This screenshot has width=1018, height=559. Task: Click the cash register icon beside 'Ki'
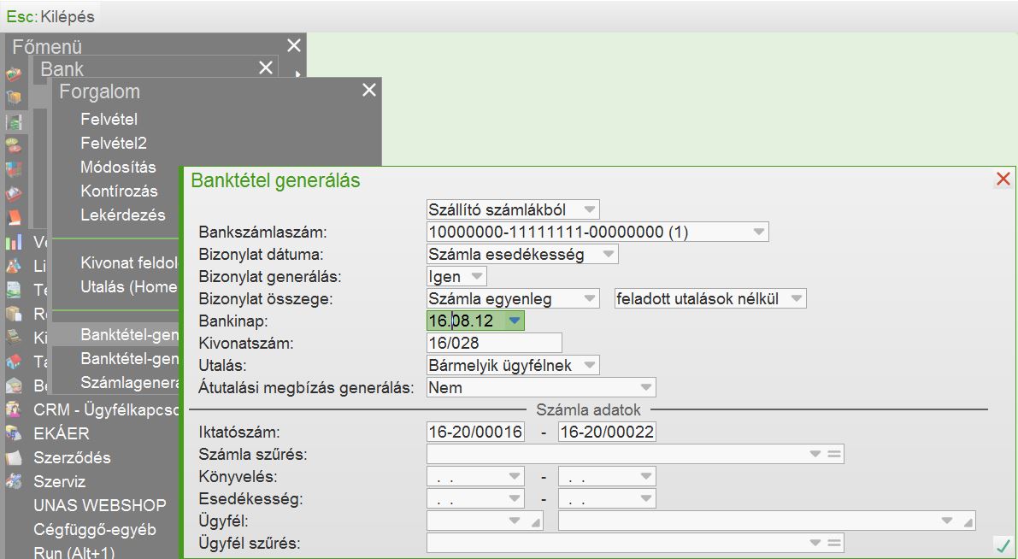click(x=14, y=338)
